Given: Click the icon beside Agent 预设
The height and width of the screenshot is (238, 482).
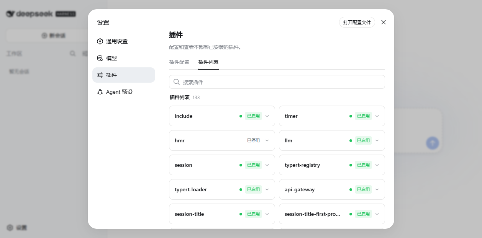Looking at the screenshot, I should click(100, 92).
